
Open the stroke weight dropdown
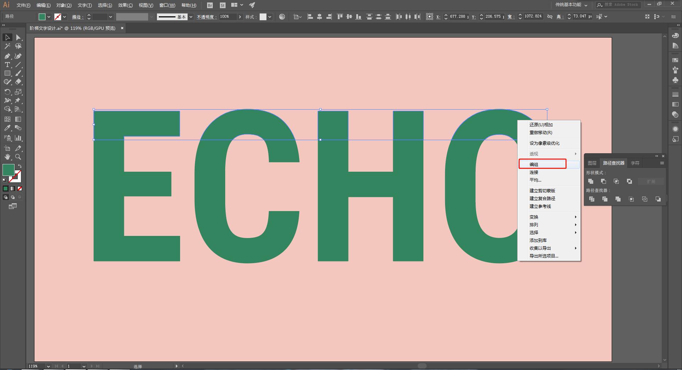point(110,17)
